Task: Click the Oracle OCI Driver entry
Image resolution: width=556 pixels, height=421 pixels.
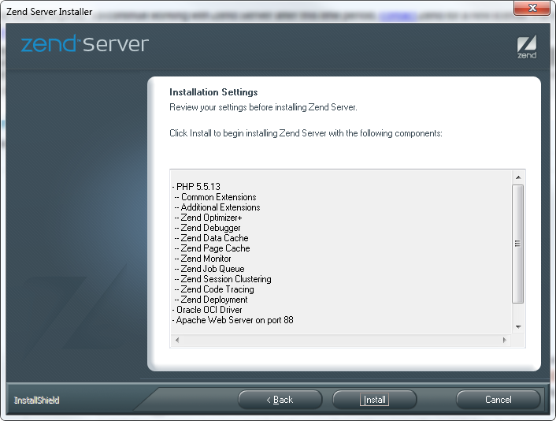Action: pyautogui.click(x=208, y=310)
